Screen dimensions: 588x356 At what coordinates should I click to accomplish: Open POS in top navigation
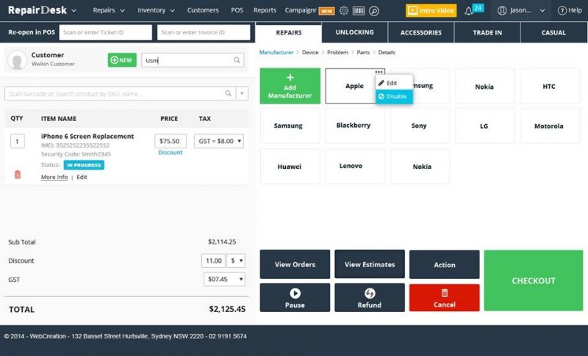pos(237,10)
